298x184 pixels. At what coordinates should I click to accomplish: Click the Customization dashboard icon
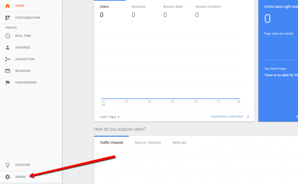point(8,18)
